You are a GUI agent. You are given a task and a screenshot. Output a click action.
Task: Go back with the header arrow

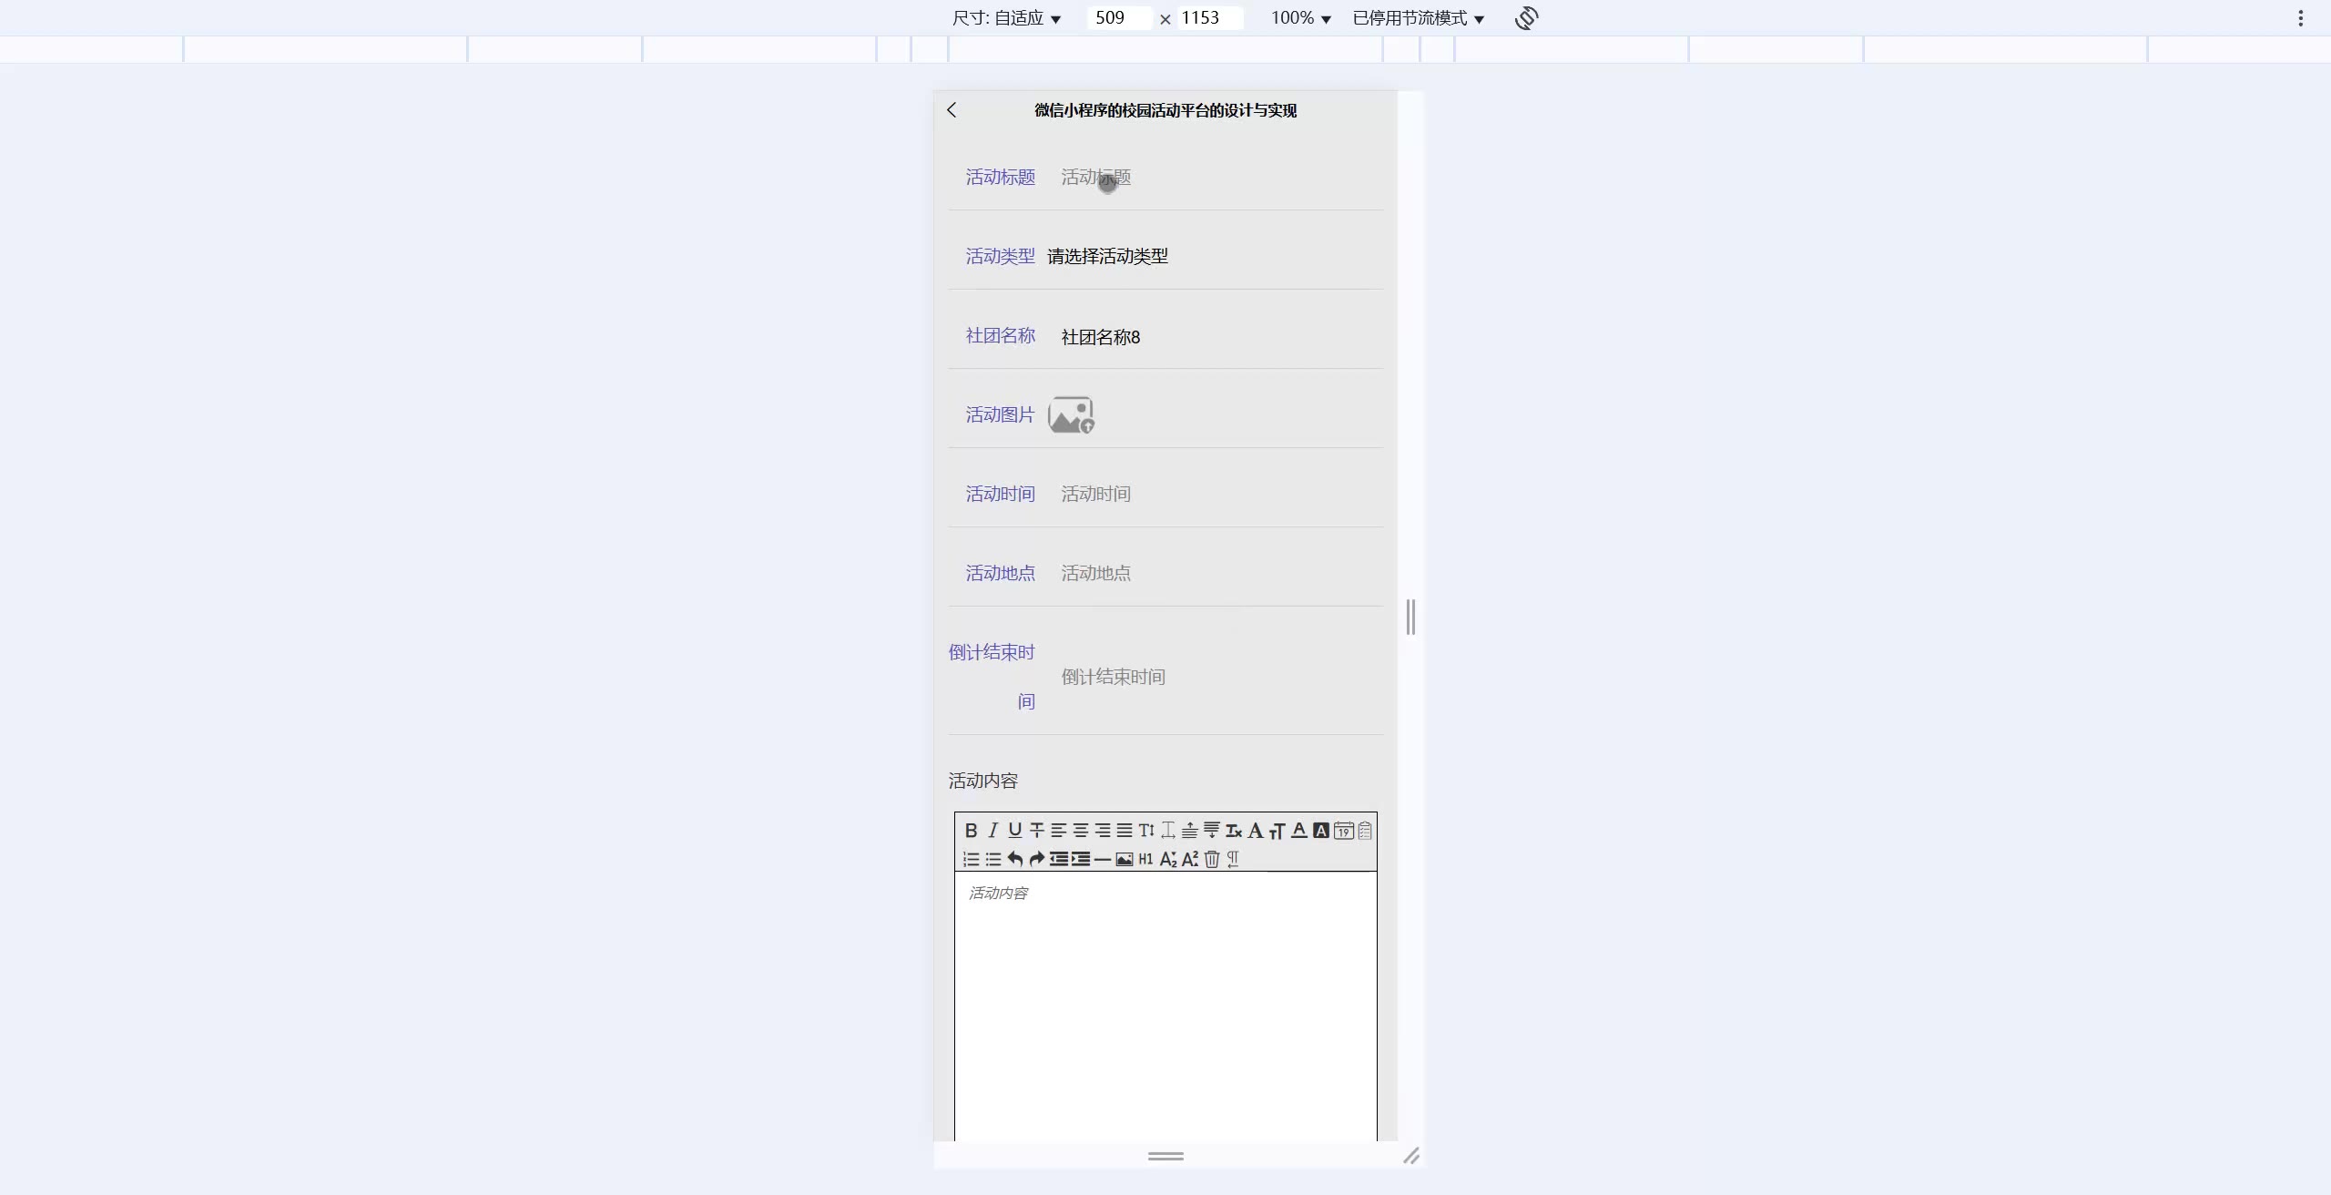coord(952,110)
